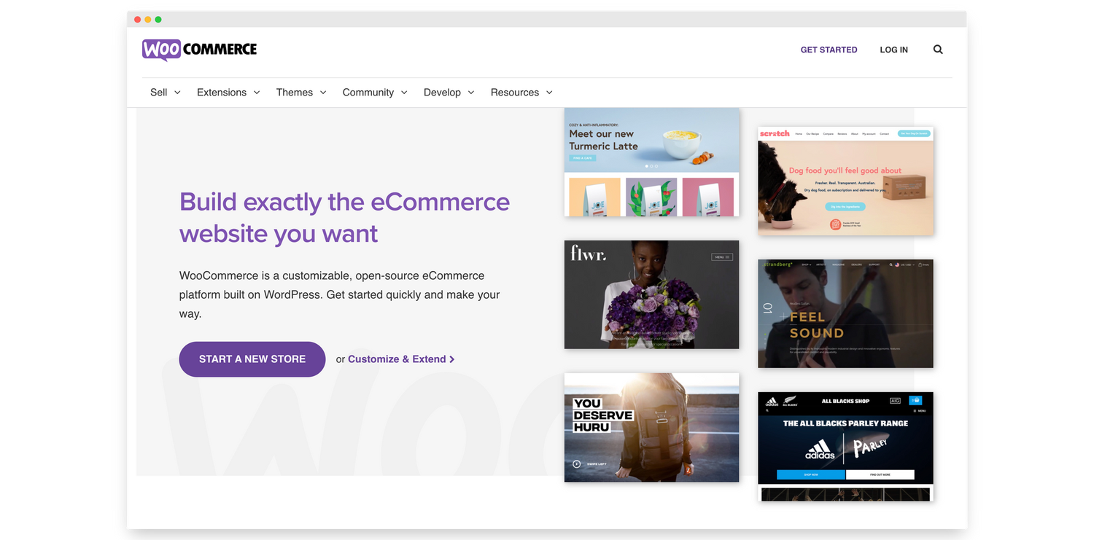Select the All Blacks Shop showcase thumbnail

click(x=846, y=447)
